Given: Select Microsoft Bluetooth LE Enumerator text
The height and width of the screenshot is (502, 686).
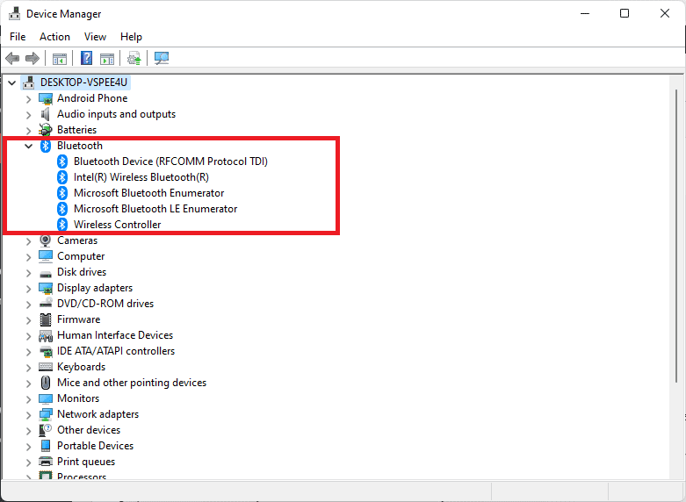Looking at the screenshot, I should (x=155, y=209).
